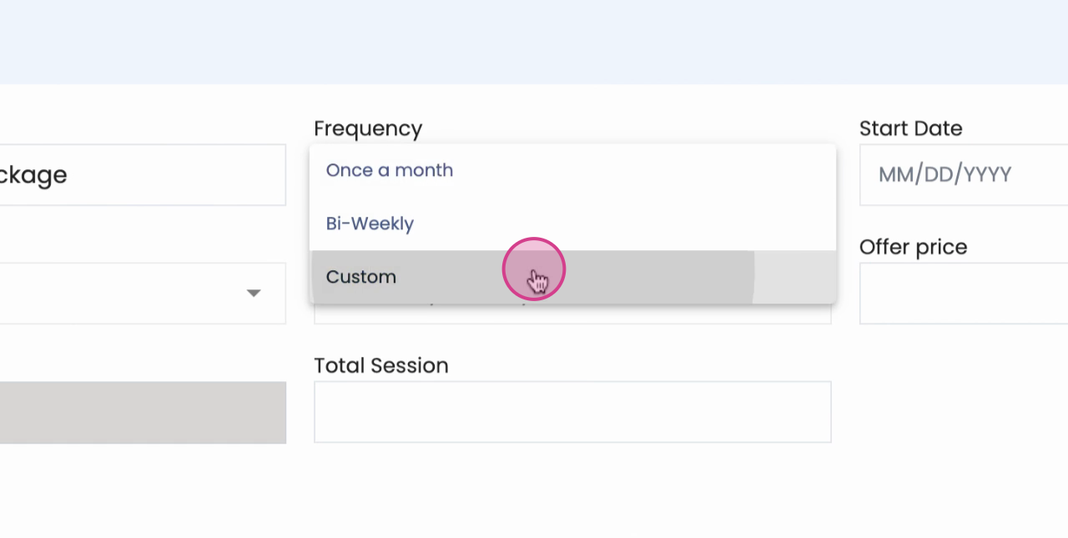Click the field partly hidden under Frequency list
Image resolution: width=1068 pixels, height=538 pixels.
tap(572, 314)
